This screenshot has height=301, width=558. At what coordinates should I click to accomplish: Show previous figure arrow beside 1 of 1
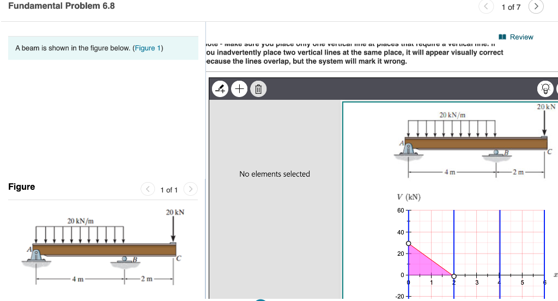(x=148, y=189)
